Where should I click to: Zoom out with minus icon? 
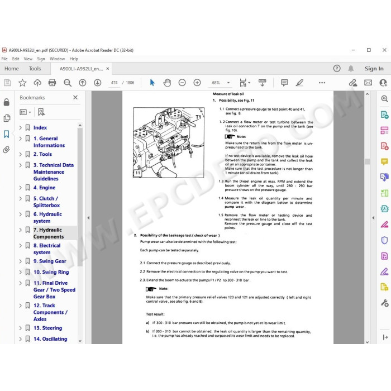tap(182, 83)
